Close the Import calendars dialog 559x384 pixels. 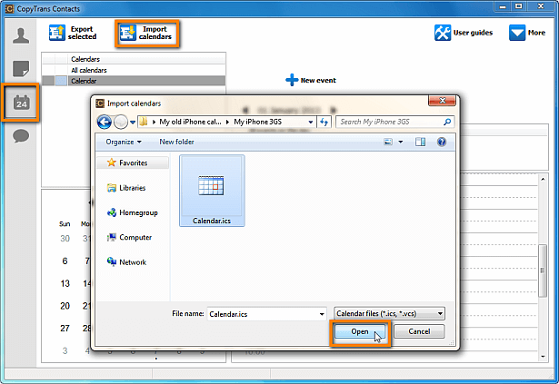click(442, 101)
